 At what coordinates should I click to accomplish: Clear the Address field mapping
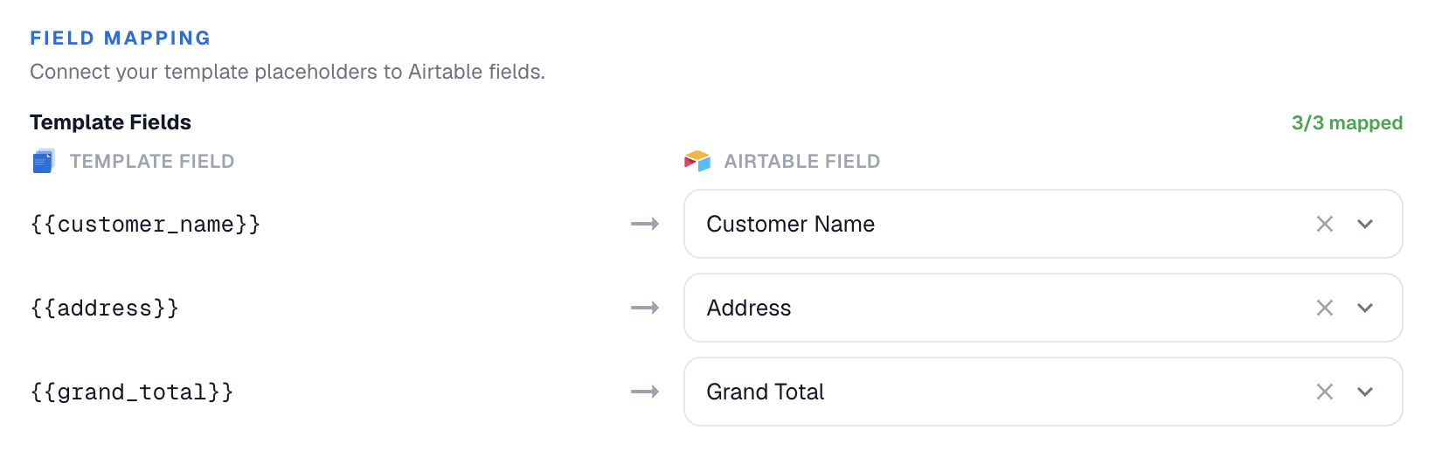(x=1325, y=308)
